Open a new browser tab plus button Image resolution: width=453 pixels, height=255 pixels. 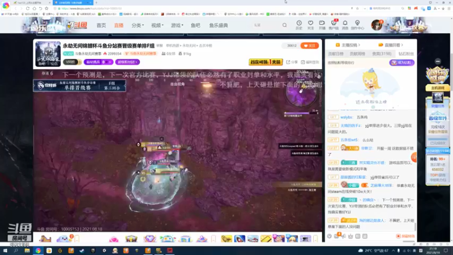pos(96,3)
